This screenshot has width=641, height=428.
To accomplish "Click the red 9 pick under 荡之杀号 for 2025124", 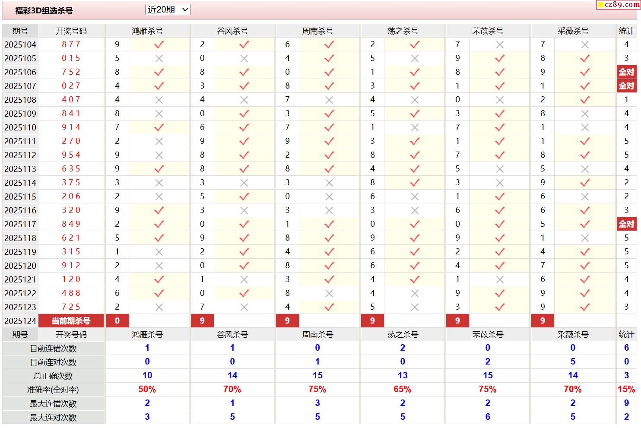I will 372,321.
